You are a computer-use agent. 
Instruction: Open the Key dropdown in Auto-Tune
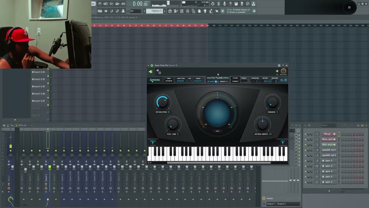pos(190,81)
